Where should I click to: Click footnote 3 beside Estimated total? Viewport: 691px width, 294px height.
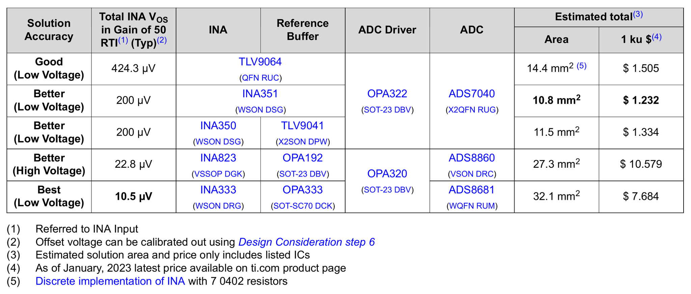[638, 15]
